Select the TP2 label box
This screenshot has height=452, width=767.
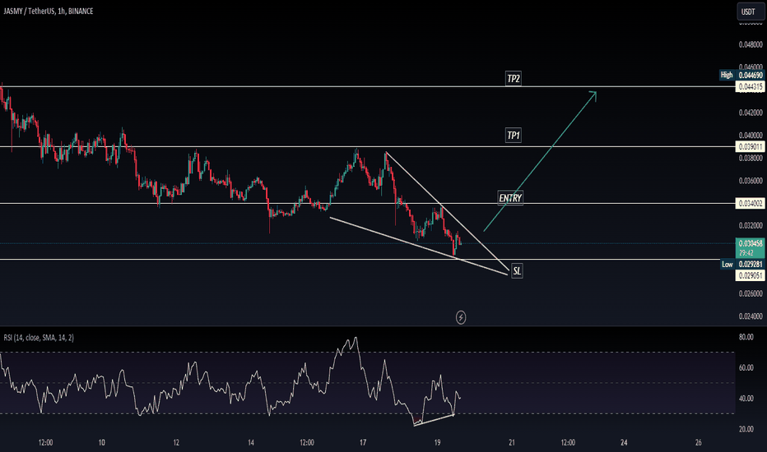[x=514, y=78]
